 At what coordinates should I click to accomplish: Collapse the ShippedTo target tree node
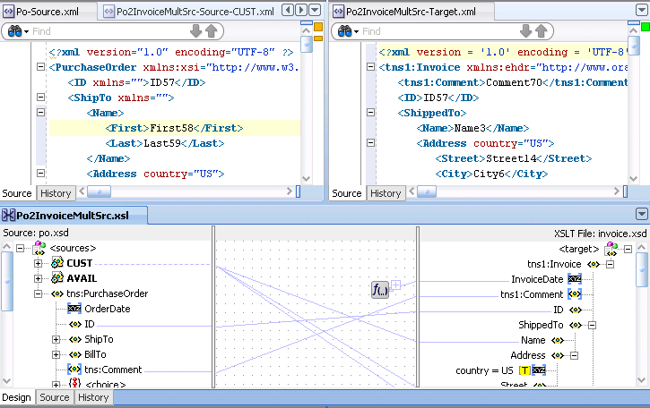[x=592, y=326]
